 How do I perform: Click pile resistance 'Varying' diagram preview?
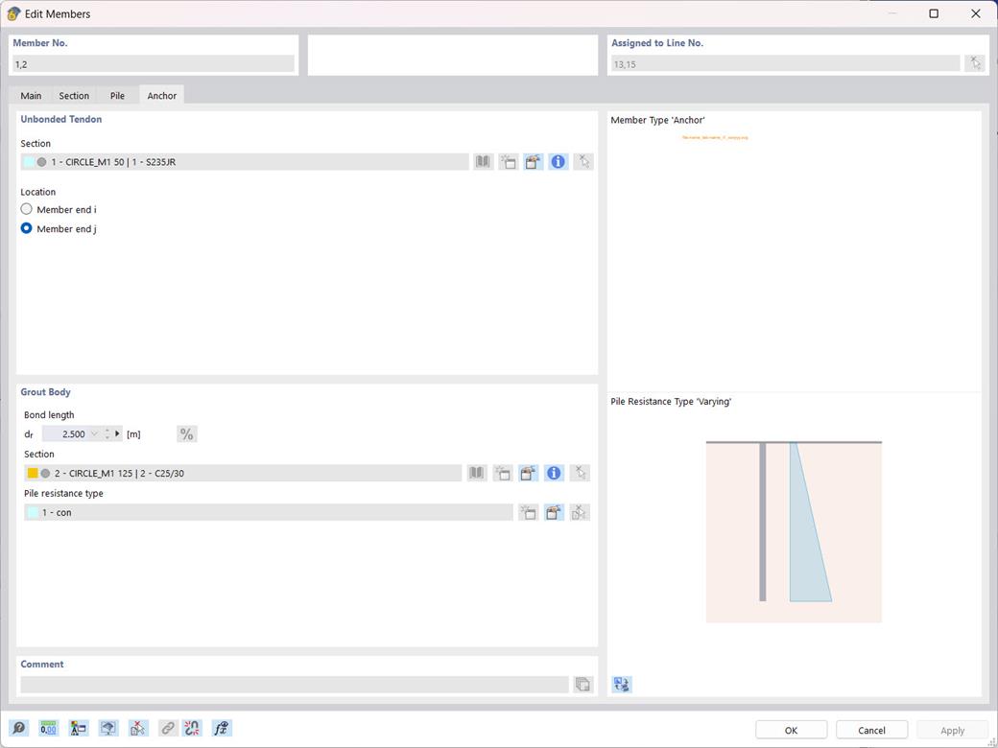pos(794,531)
